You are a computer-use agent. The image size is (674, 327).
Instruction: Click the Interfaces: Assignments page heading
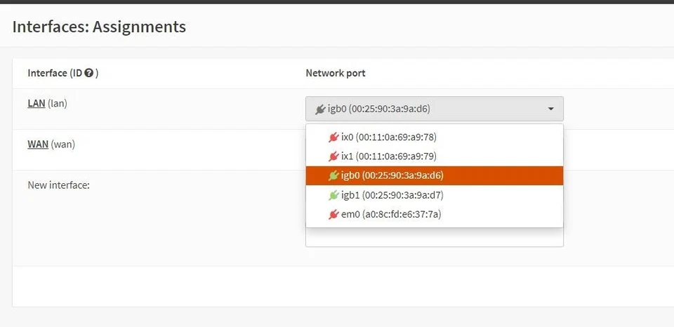(99, 27)
